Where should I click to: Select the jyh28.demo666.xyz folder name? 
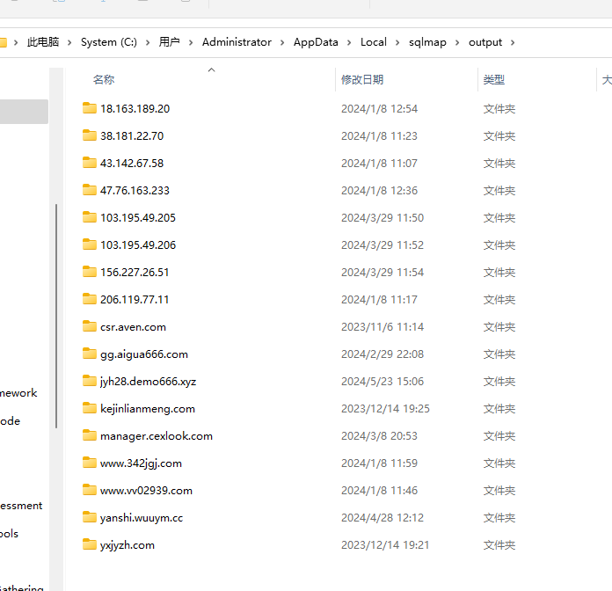[x=149, y=382]
